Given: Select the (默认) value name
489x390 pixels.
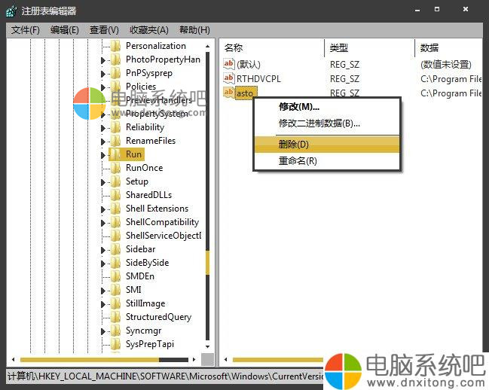Looking at the screenshot, I should point(248,65).
